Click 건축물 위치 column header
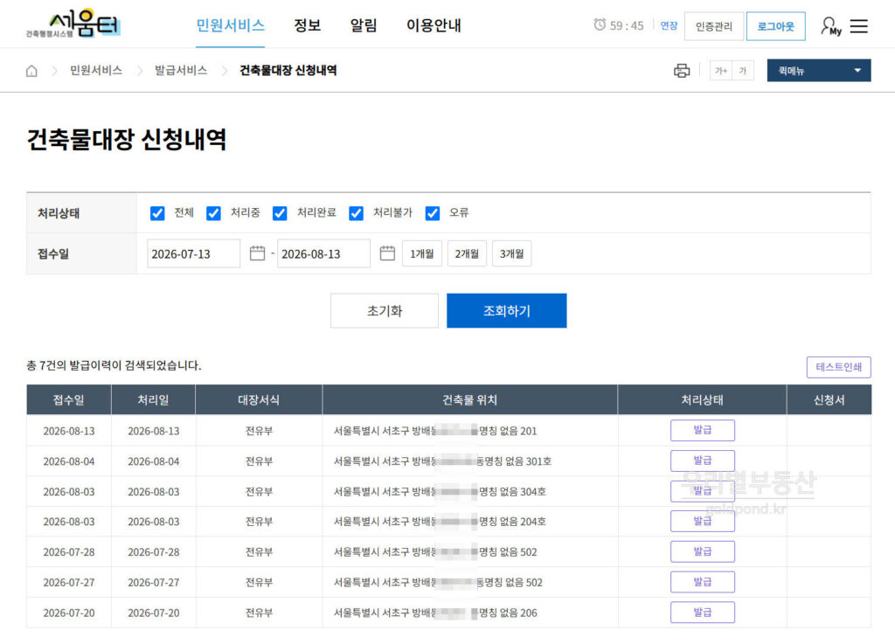Image resolution: width=895 pixels, height=644 pixels. (469, 400)
